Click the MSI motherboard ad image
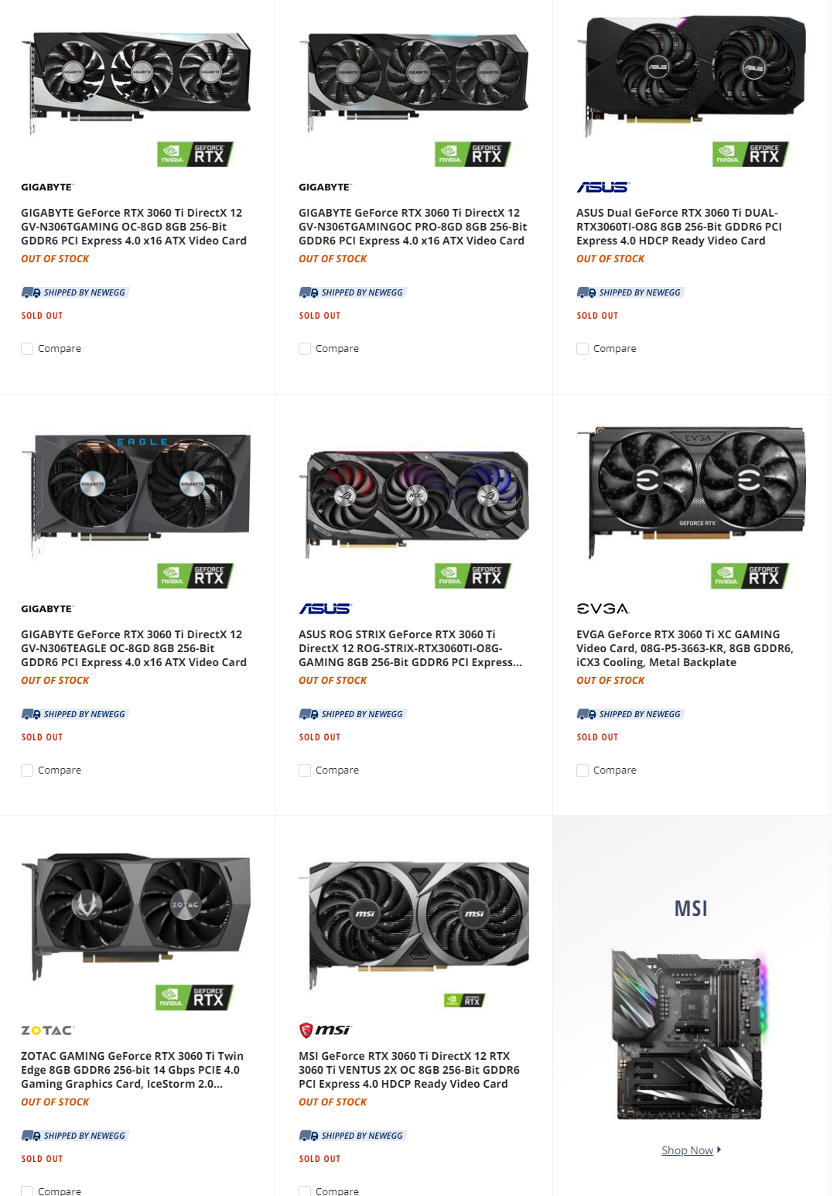 pos(691,1034)
